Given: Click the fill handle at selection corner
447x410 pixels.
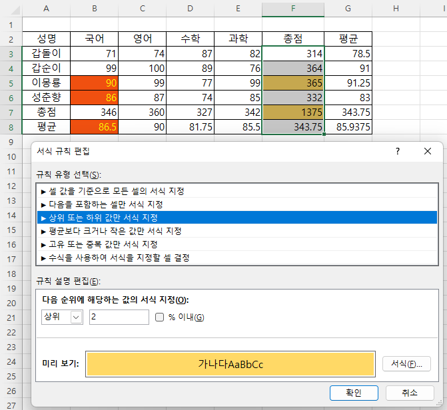Looking at the screenshot, I should coord(324,134).
